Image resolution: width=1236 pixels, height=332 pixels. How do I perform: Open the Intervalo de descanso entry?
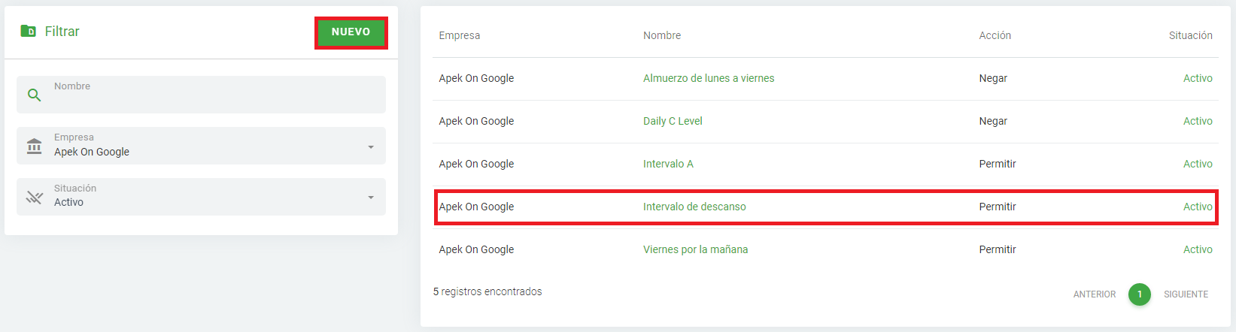694,207
